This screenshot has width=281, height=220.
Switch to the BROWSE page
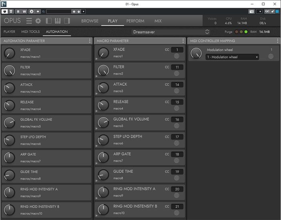click(x=90, y=21)
